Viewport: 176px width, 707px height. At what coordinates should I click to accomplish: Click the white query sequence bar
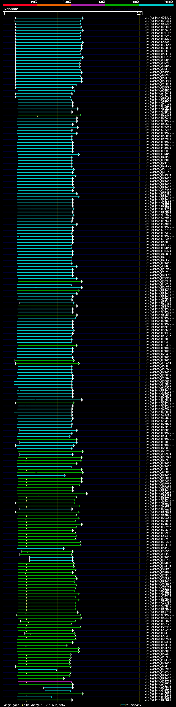tap(73, 11)
